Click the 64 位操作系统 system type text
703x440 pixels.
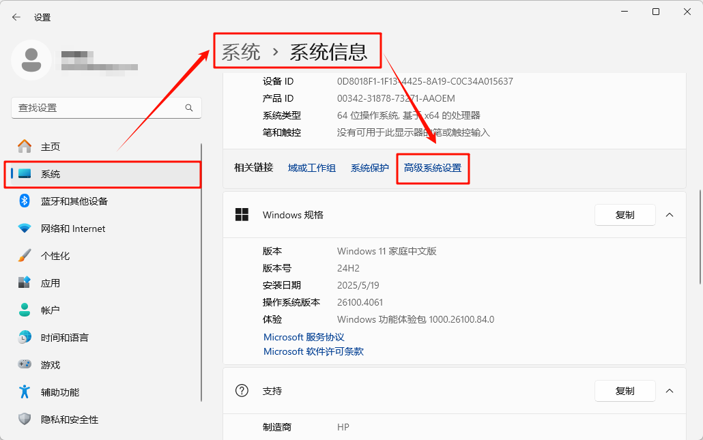coord(408,115)
